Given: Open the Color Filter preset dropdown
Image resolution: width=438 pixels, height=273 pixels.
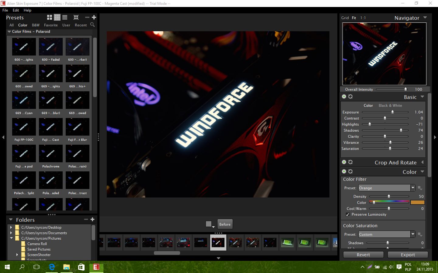Looking at the screenshot, I should pyautogui.click(x=412, y=188).
